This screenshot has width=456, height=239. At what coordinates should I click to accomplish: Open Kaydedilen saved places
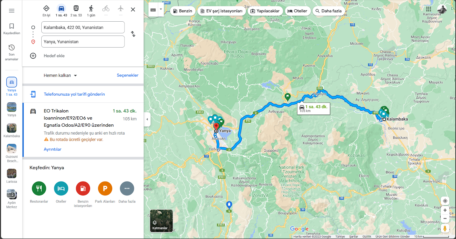pos(12,29)
